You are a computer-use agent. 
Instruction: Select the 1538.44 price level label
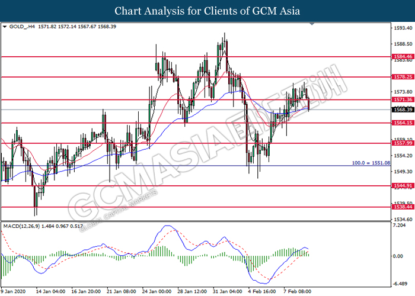click(x=403, y=207)
